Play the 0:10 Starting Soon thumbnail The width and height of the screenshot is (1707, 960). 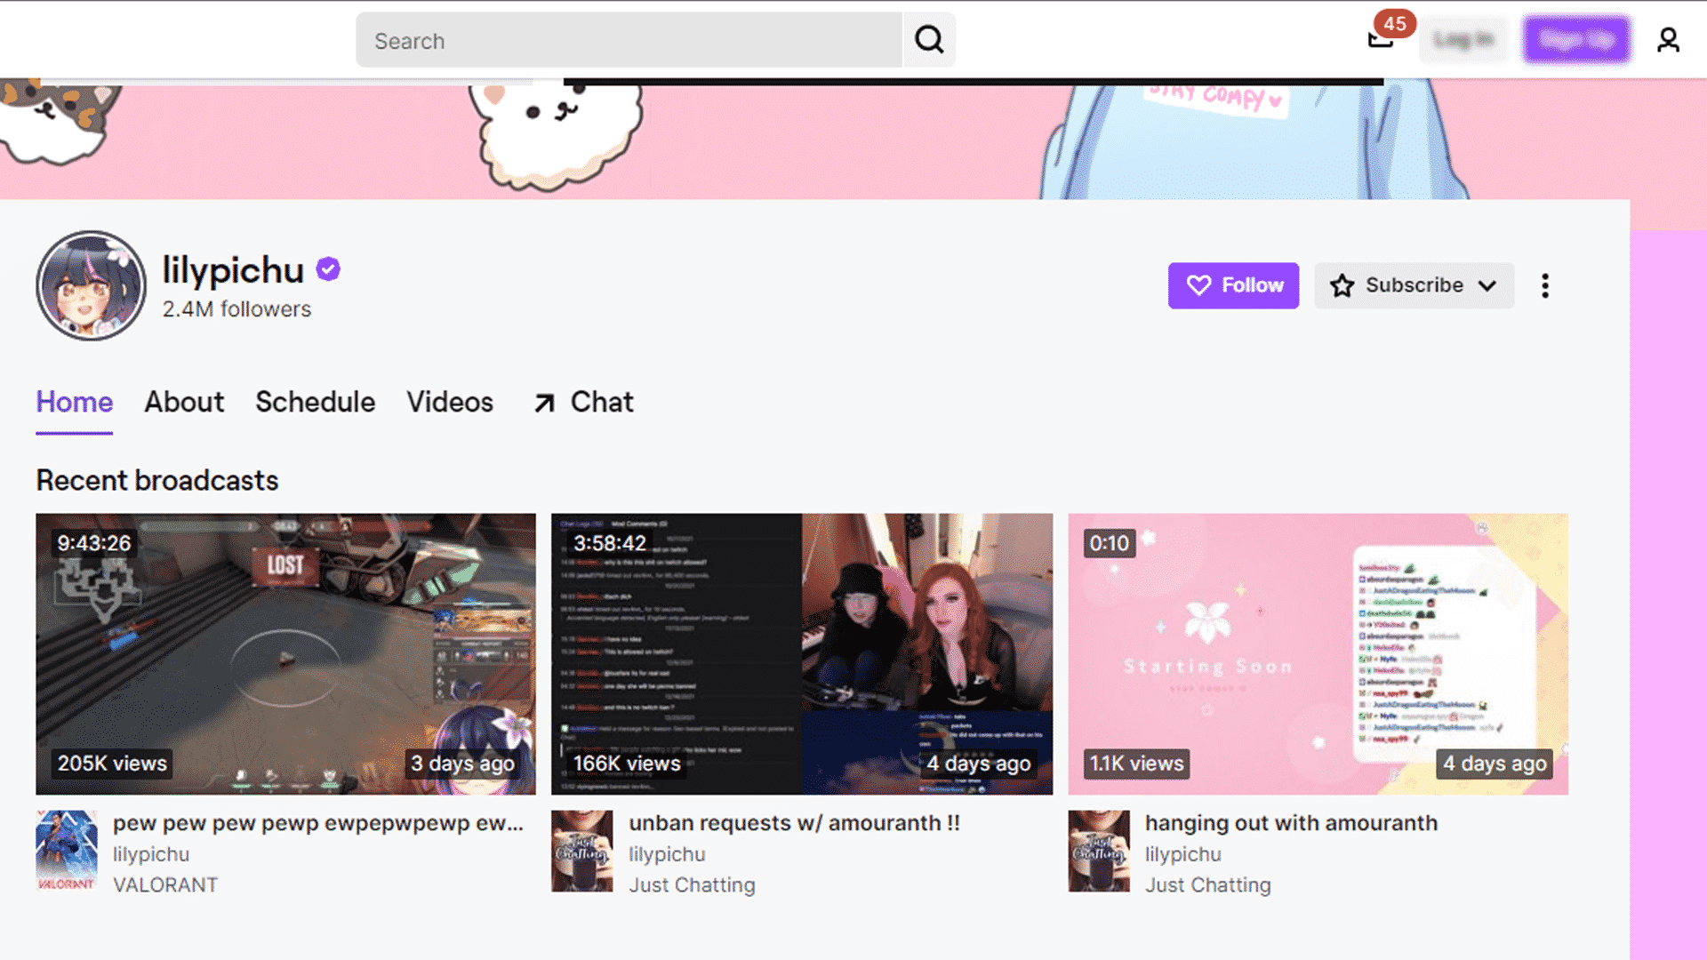coord(1318,653)
